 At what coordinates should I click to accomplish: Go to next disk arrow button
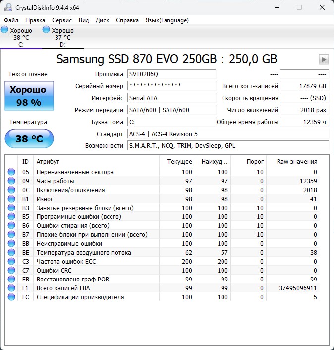(x=324, y=59)
